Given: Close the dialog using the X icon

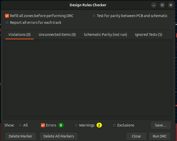Looking at the screenshot, I should click(x=171, y=5).
